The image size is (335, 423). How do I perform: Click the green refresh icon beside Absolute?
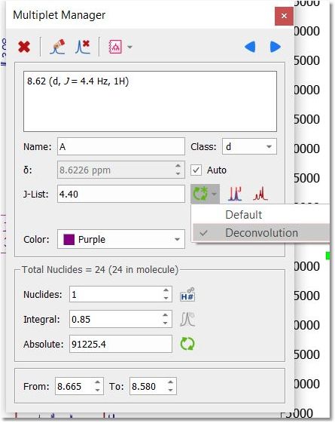(187, 344)
